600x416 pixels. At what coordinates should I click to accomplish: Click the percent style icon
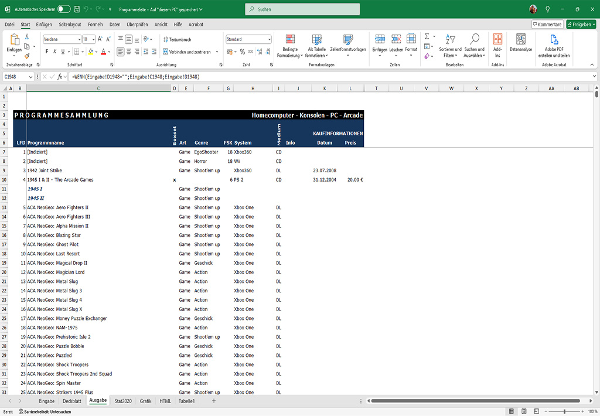click(241, 52)
